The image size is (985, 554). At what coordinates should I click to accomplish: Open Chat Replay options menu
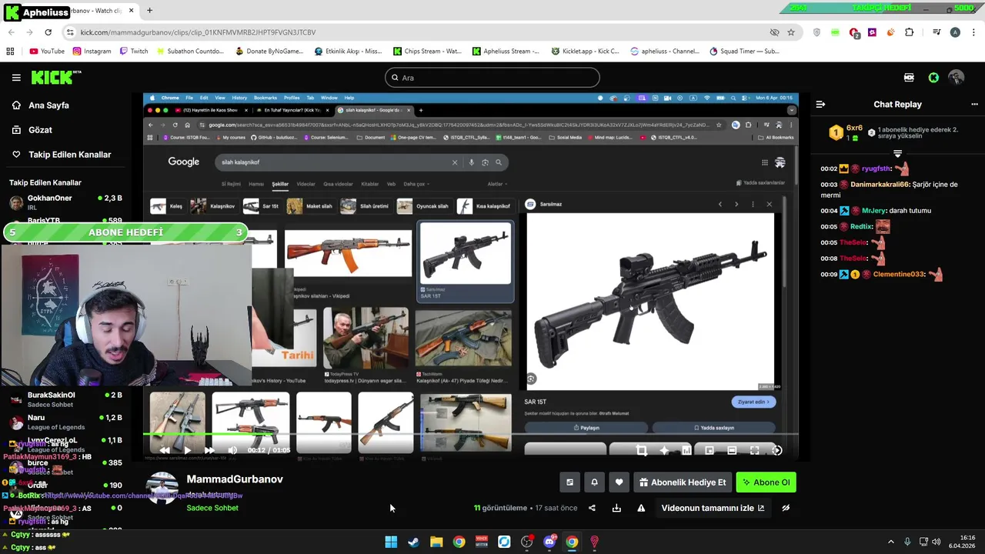[x=974, y=104]
